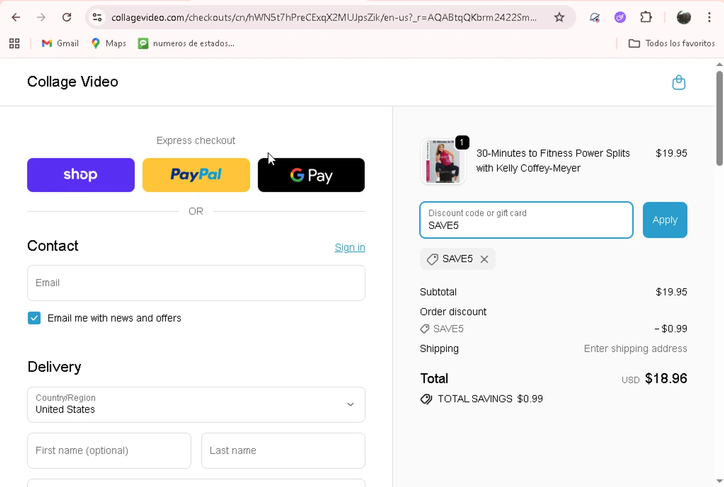The image size is (724, 487).
Task: Click the TOTAL SAVINGS $0.99 text
Action: coord(490,399)
